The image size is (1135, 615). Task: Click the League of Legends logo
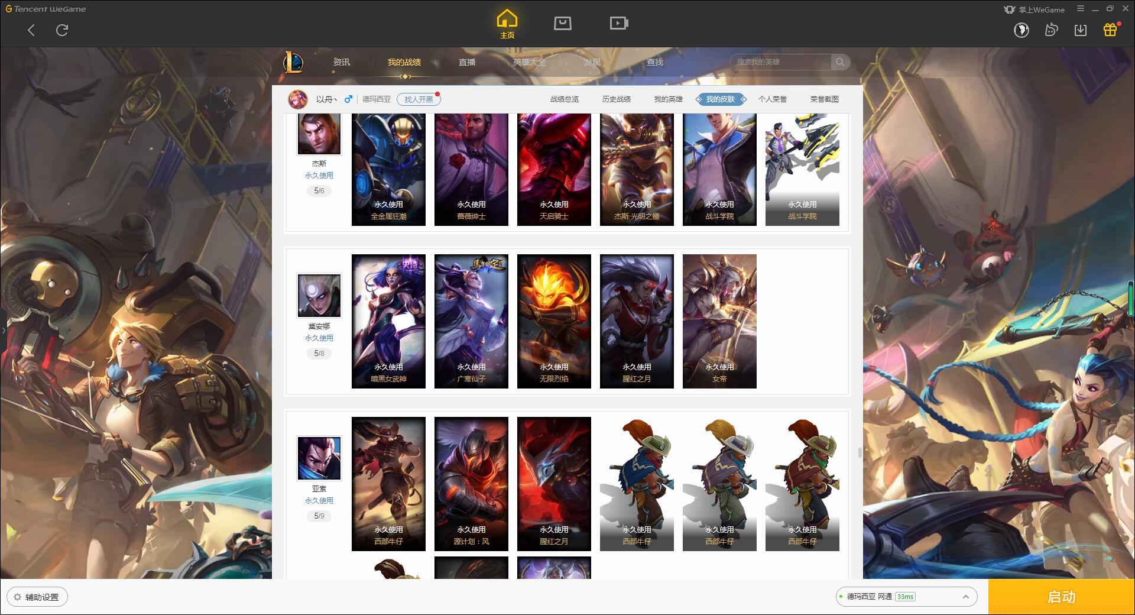(x=293, y=62)
